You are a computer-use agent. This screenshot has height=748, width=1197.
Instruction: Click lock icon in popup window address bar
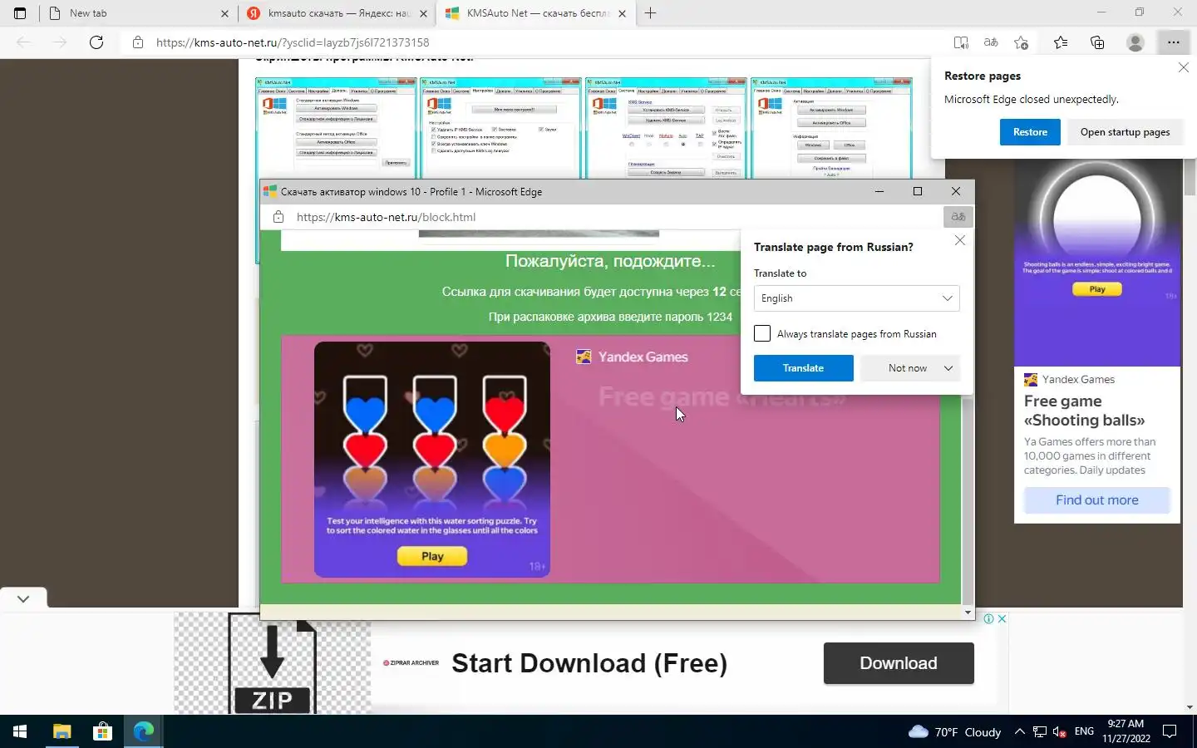[x=278, y=217]
